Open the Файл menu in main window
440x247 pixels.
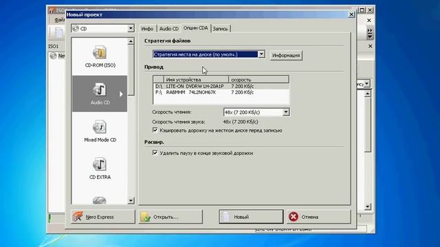pos(60,20)
